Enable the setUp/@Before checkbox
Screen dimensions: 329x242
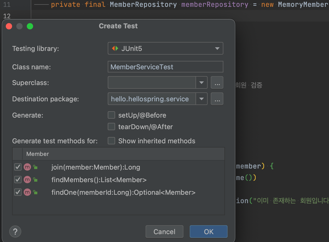(x=111, y=115)
